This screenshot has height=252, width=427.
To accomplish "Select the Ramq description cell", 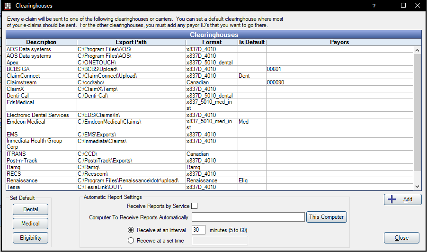I will tap(41, 167).
